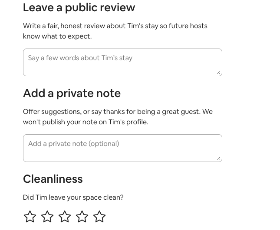Choose the fourth cleanliness star
This screenshot has width=280, height=230.
point(82,216)
